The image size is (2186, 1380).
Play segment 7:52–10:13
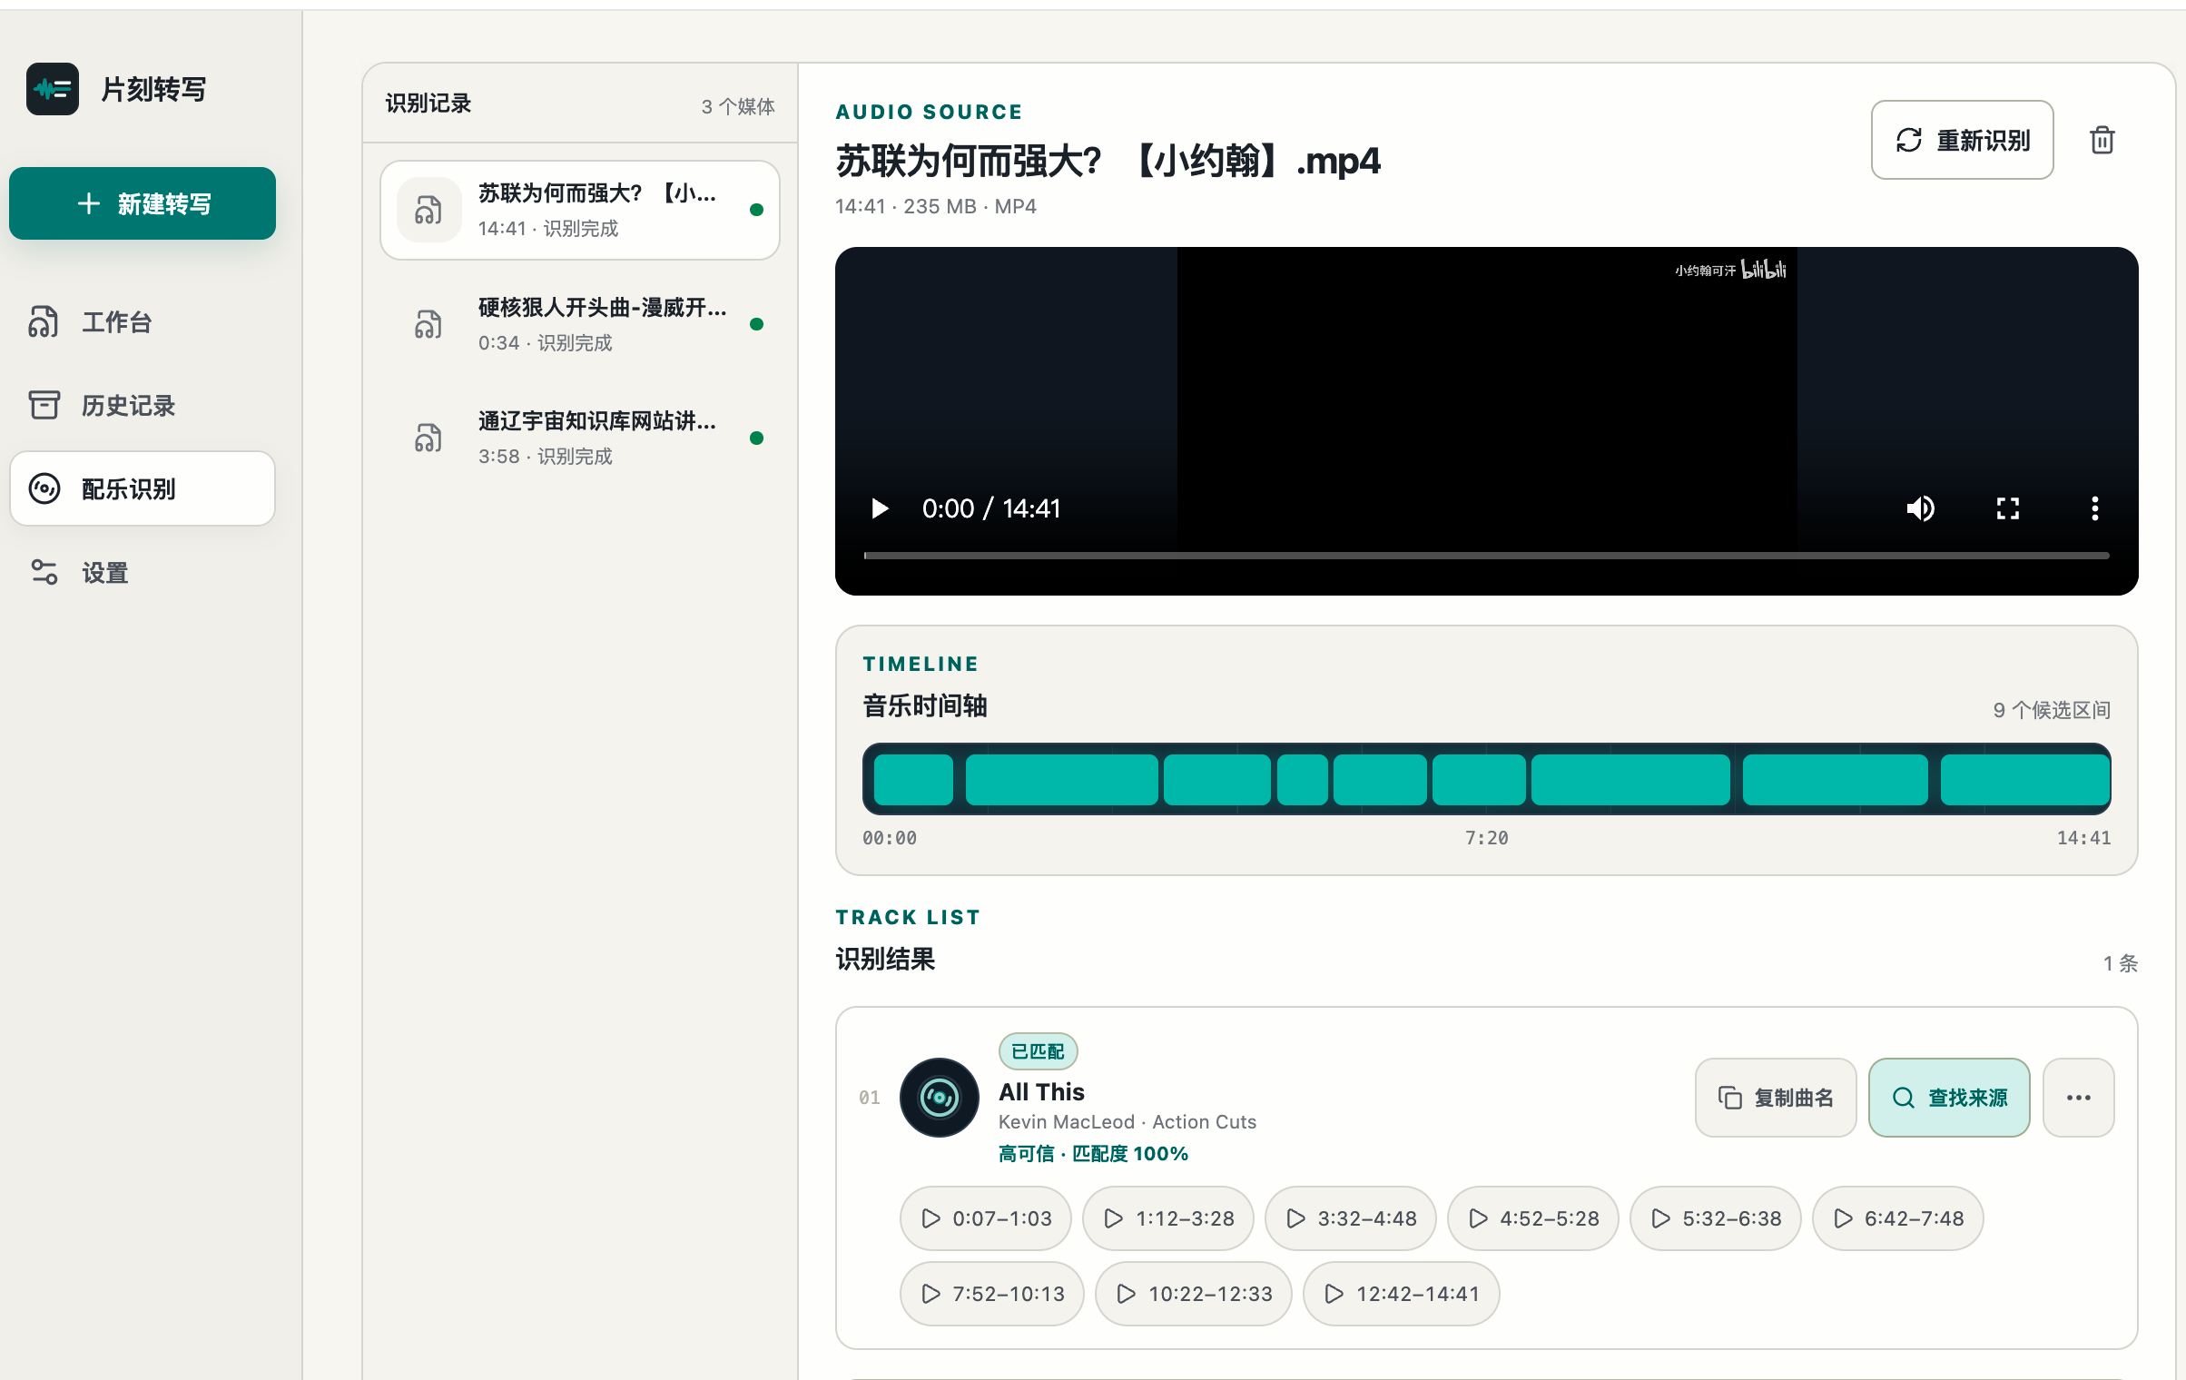[x=992, y=1294]
